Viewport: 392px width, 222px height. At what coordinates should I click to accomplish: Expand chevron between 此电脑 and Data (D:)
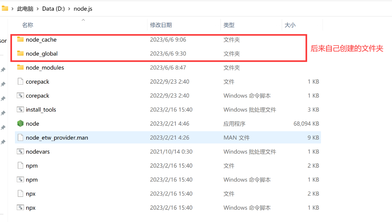(x=38, y=9)
